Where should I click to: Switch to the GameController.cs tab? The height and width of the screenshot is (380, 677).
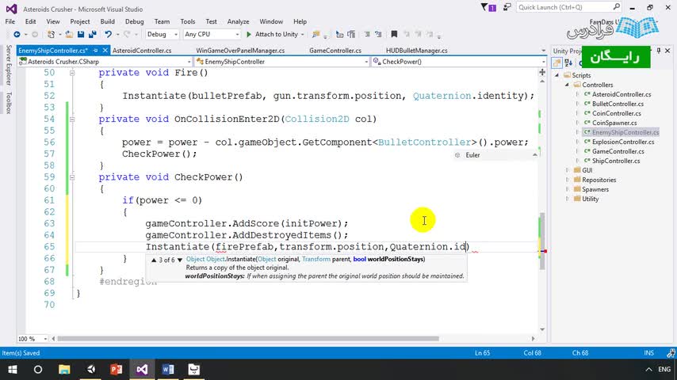tap(335, 51)
